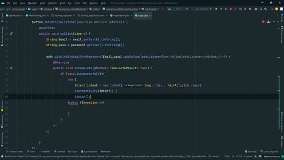Click the Search Everywhere magnifier icon
Image resolution: width=284 pixels, height=160 pixels.
pos(272,9)
